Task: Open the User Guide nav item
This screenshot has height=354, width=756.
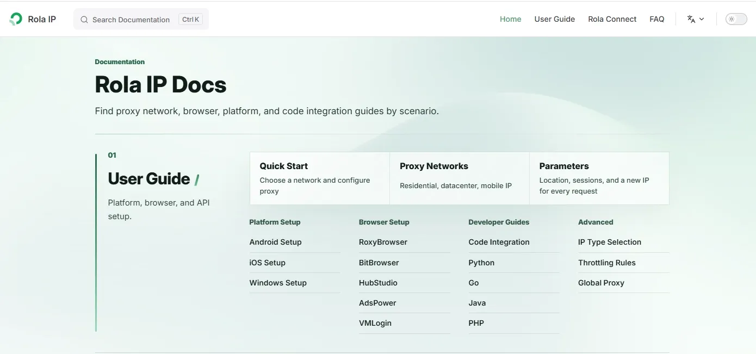Action: coord(554,19)
